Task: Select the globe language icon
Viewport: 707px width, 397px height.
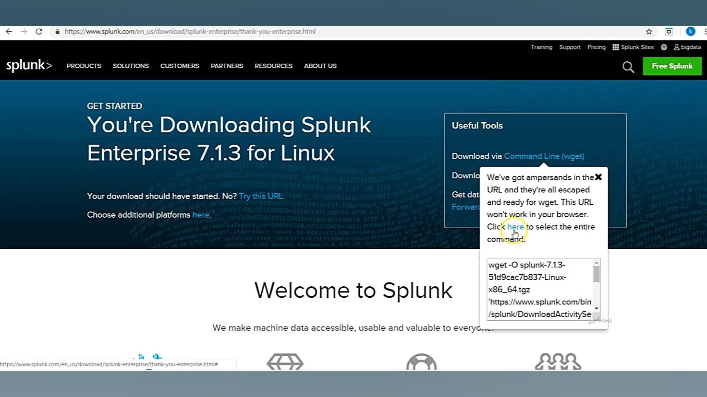Action: 663,47
